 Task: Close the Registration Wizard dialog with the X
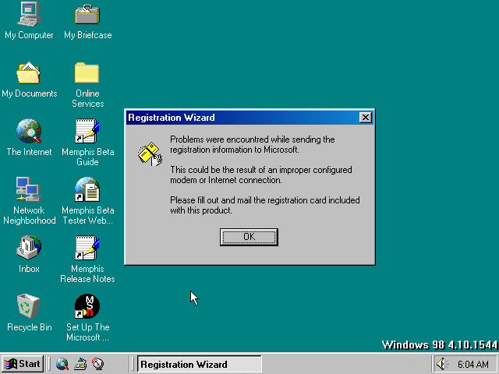pos(366,118)
